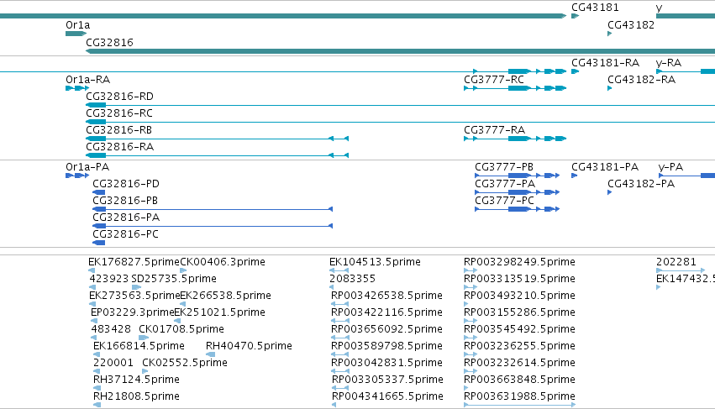Select EST EK266538.5prime
This screenshot has width=715, height=409.
coord(226,296)
